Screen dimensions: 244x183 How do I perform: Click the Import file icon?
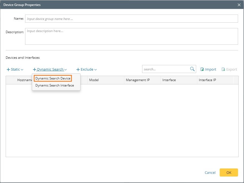202,70
